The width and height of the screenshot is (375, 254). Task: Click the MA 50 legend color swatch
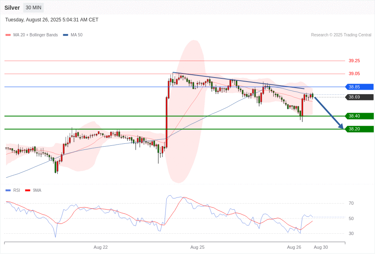tap(65, 35)
